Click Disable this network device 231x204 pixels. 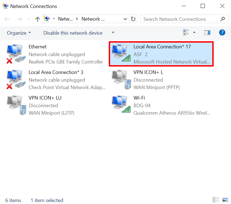click(73, 33)
